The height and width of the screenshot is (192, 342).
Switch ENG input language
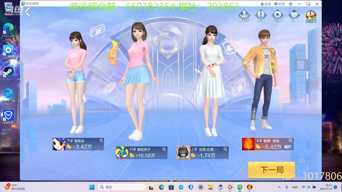tap(295, 187)
